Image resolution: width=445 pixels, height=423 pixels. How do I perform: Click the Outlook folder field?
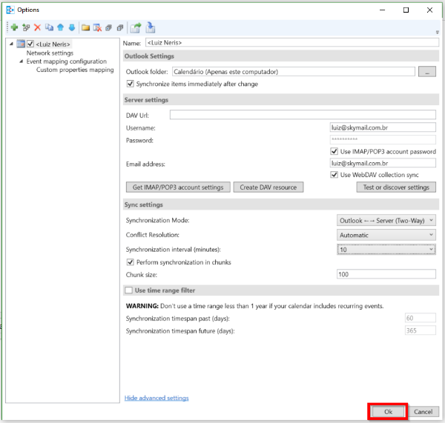point(294,71)
